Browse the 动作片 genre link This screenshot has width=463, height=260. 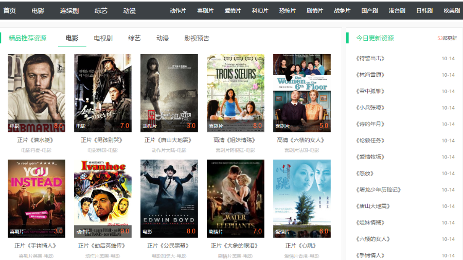pos(178,11)
